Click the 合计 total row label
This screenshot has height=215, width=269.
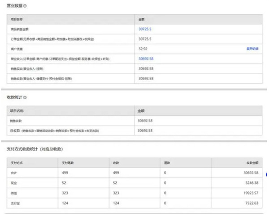click(x=13, y=173)
